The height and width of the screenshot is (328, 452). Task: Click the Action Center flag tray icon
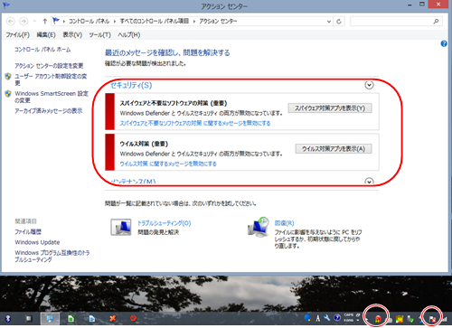(432, 319)
